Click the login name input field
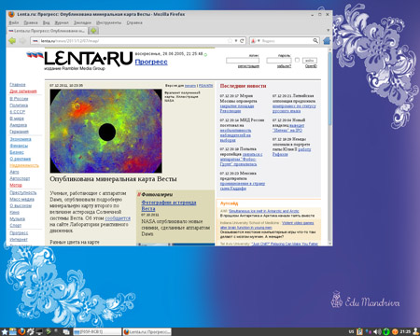 click(x=243, y=61)
